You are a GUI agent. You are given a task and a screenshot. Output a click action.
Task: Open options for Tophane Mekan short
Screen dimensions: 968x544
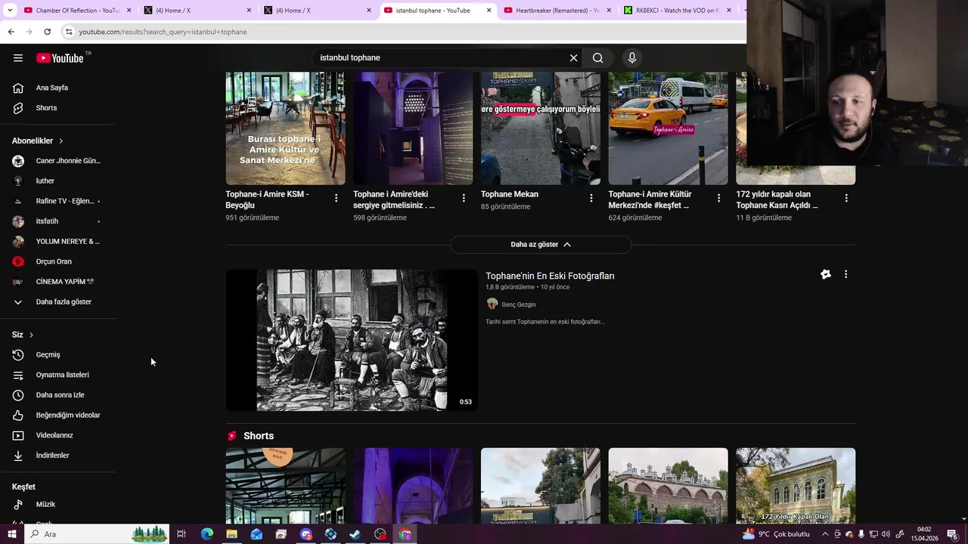point(591,198)
